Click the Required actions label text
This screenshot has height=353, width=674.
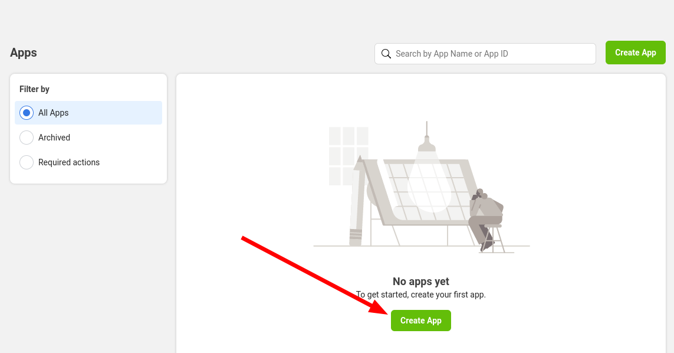pyautogui.click(x=69, y=162)
